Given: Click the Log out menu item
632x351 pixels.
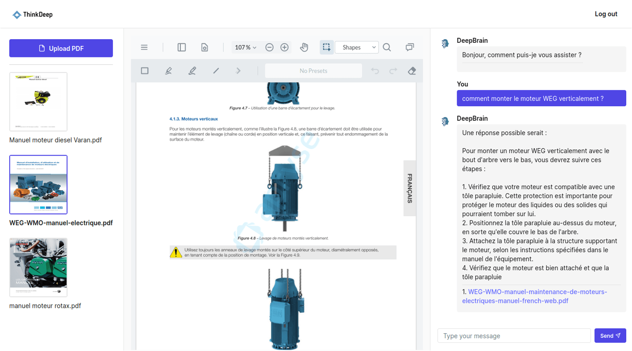Looking at the screenshot, I should tap(606, 14).
